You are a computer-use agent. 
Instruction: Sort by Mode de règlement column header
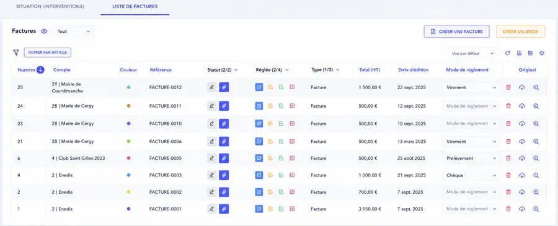(467, 70)
